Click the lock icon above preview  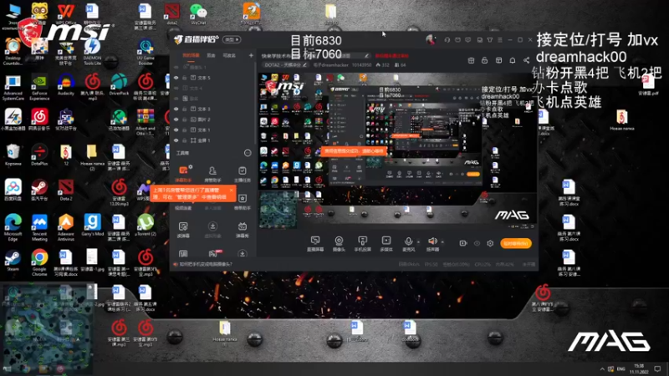[484, 60]
